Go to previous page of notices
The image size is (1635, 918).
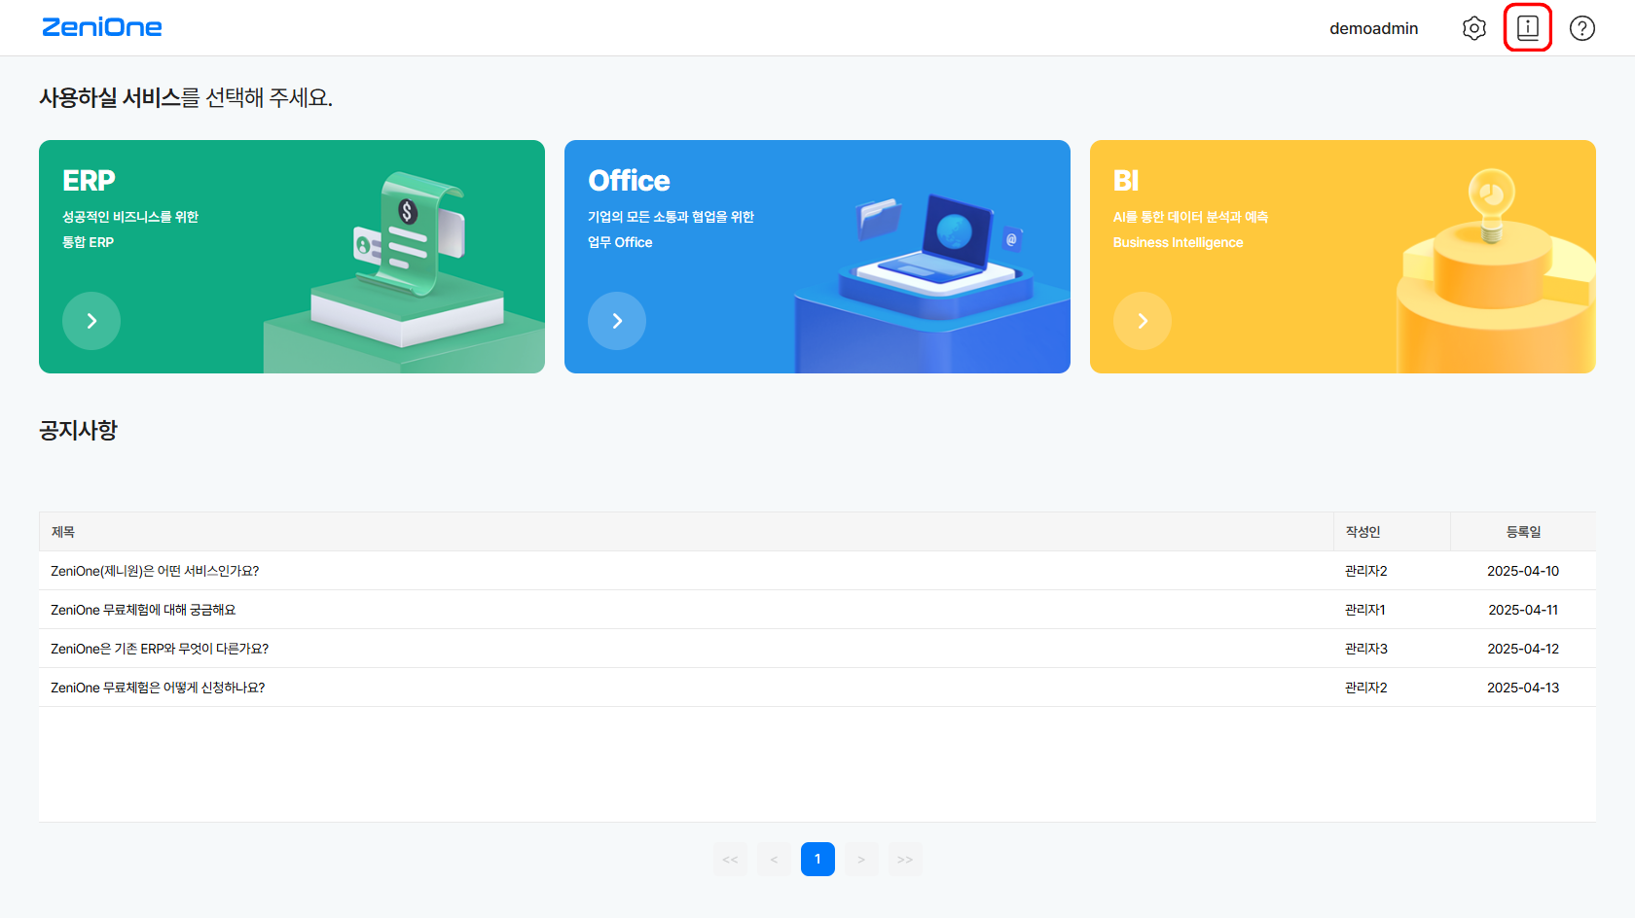pos(774,860)
